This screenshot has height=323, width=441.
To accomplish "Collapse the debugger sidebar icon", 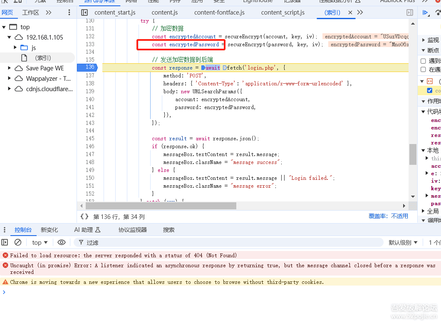I will pos(410,12).
